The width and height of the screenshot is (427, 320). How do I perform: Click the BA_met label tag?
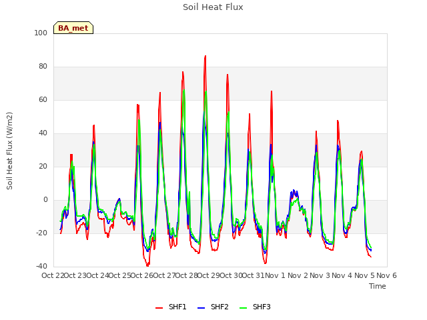(x=73, y=28)
